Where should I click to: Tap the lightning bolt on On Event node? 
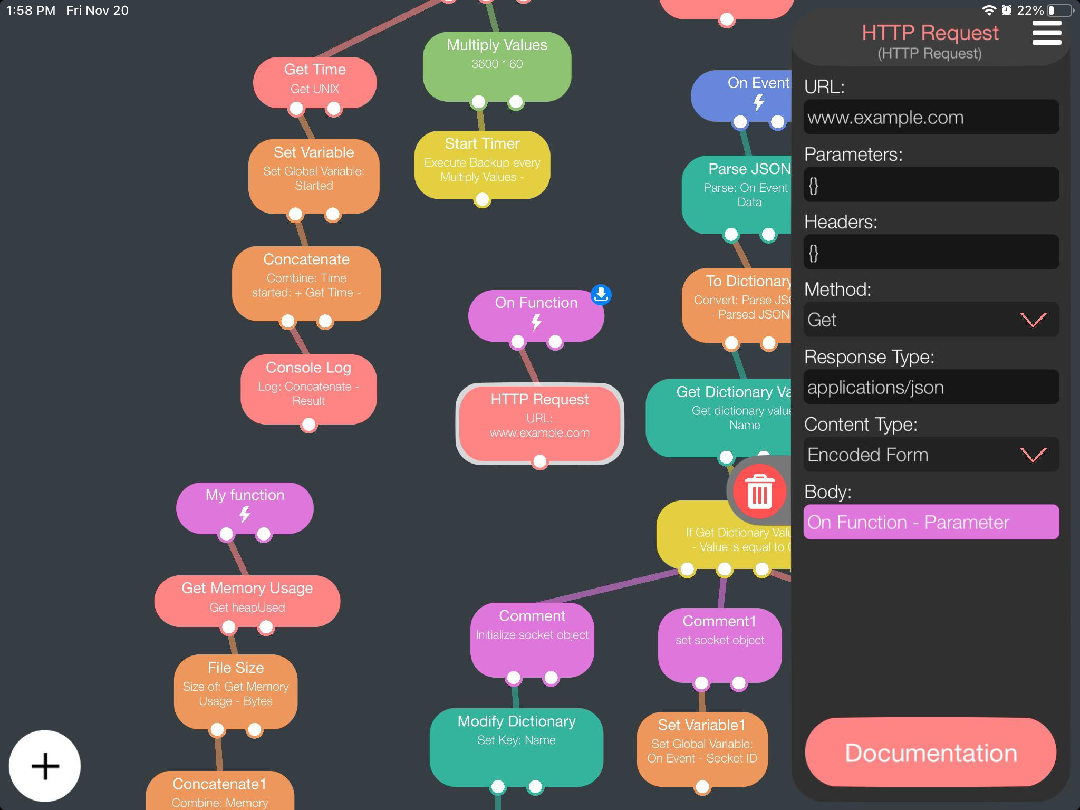(758, 102)
